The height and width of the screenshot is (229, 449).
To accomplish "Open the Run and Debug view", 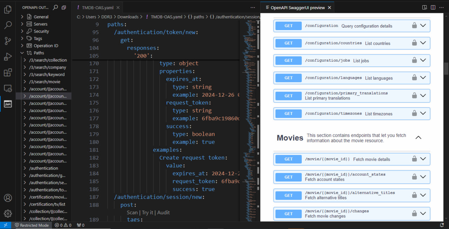I will click(x=8, y=57).
